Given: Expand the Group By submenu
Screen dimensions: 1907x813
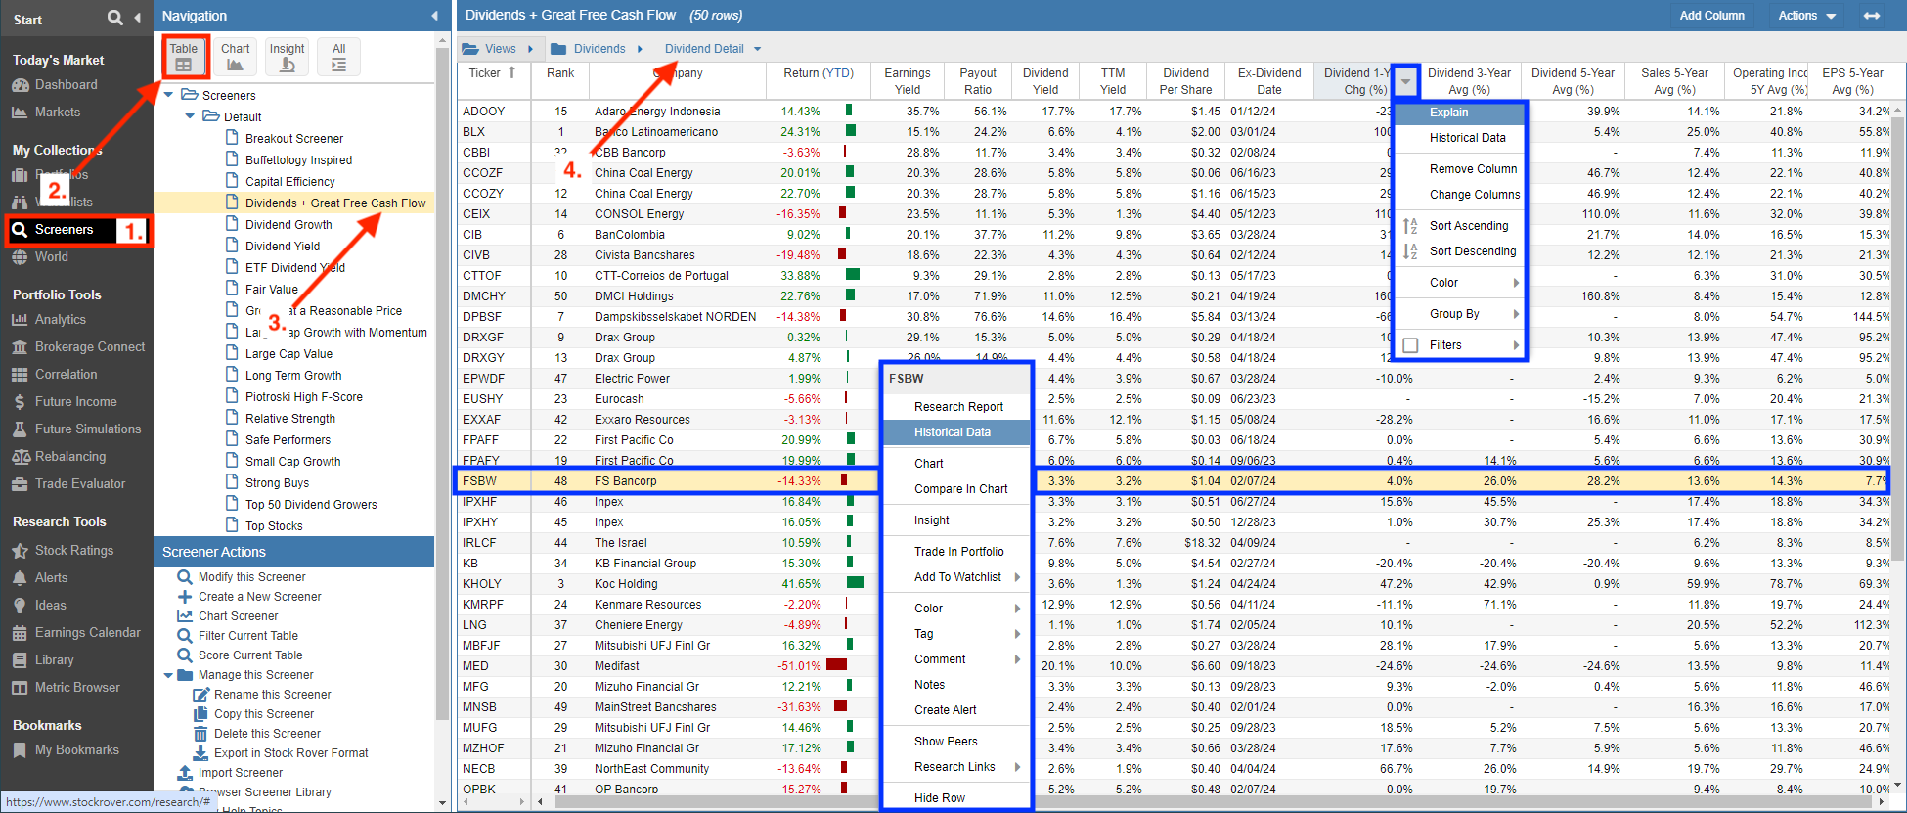Looking at the screenshot, I should 1516,314.
